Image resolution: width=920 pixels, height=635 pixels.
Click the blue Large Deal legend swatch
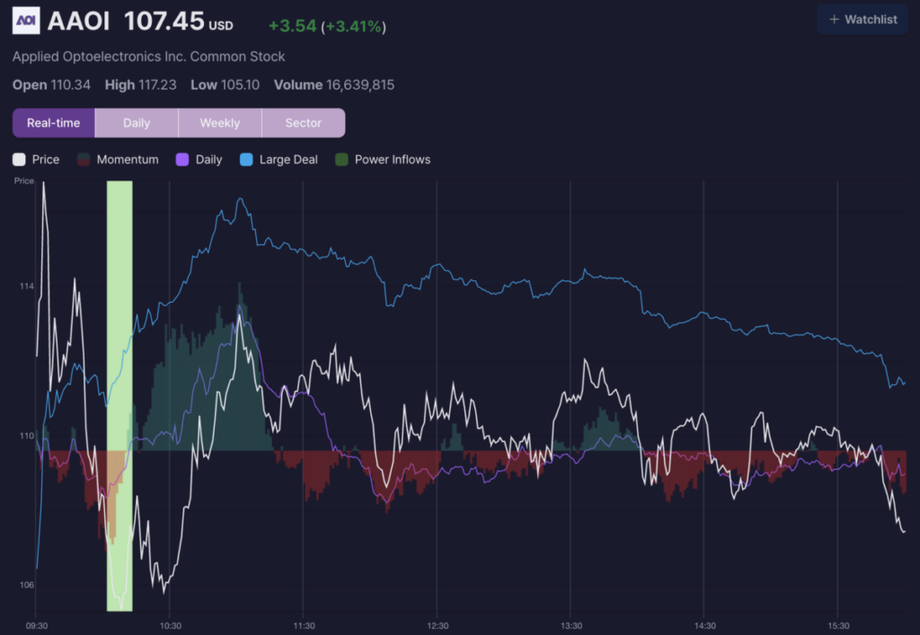point(247,160)
